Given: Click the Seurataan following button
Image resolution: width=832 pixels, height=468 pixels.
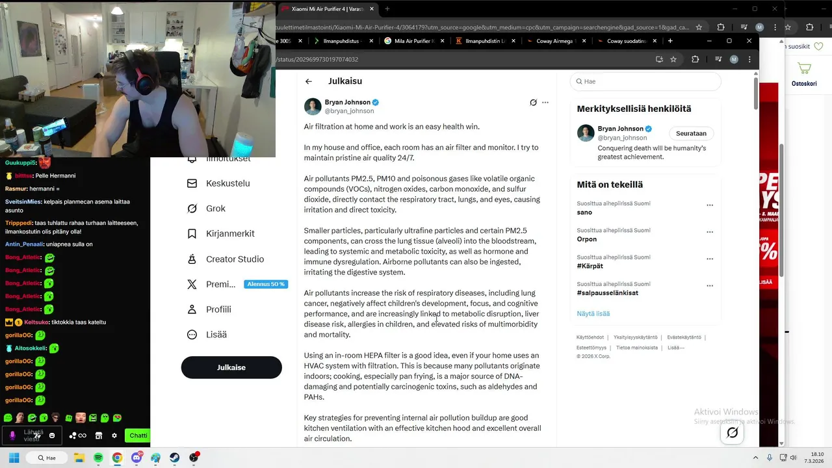Looking at the screenshot, I should coord(691,133).
